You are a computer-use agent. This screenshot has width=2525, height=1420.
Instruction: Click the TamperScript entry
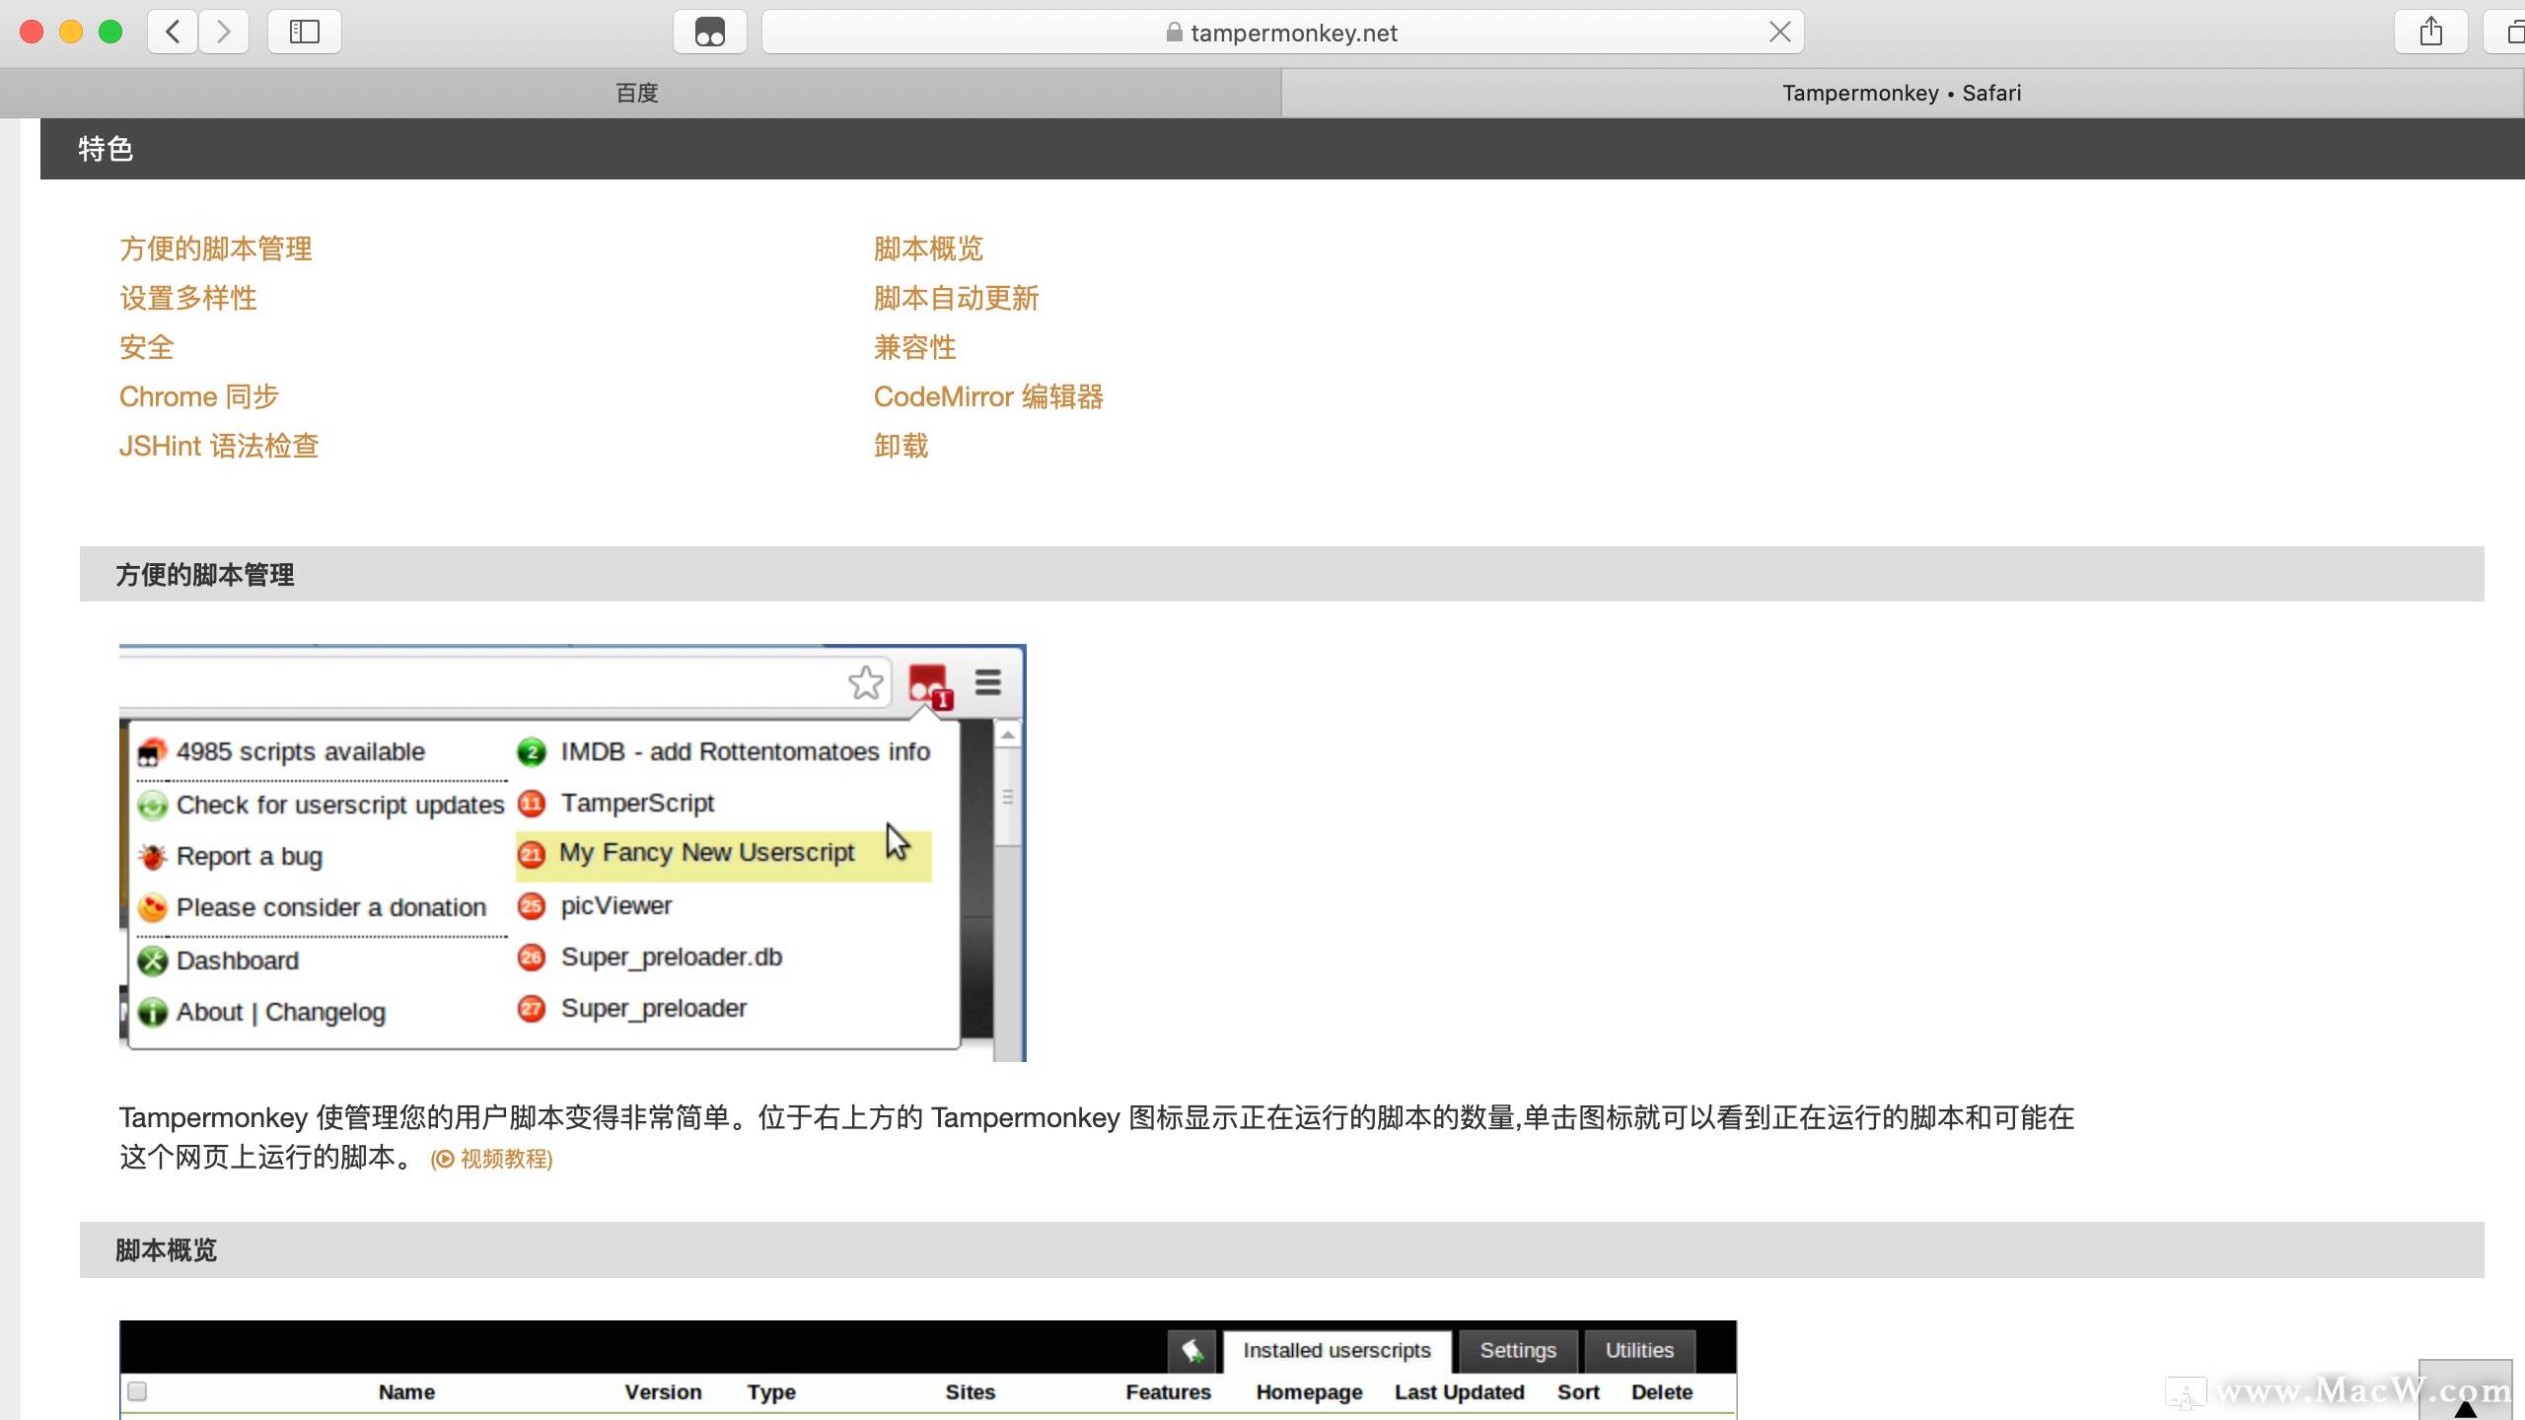tap(616, 804)
